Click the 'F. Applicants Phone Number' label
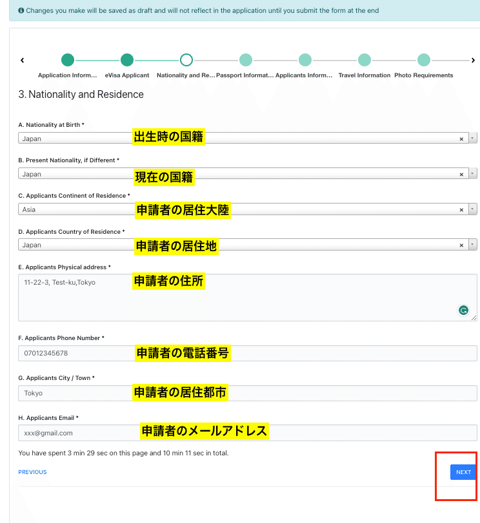The image size is (480, 523). point(61,338)
